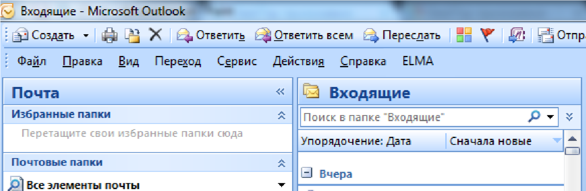Click Reply All (Ответить всем) button
Viewport: 586px width, 191px height.
304,36
